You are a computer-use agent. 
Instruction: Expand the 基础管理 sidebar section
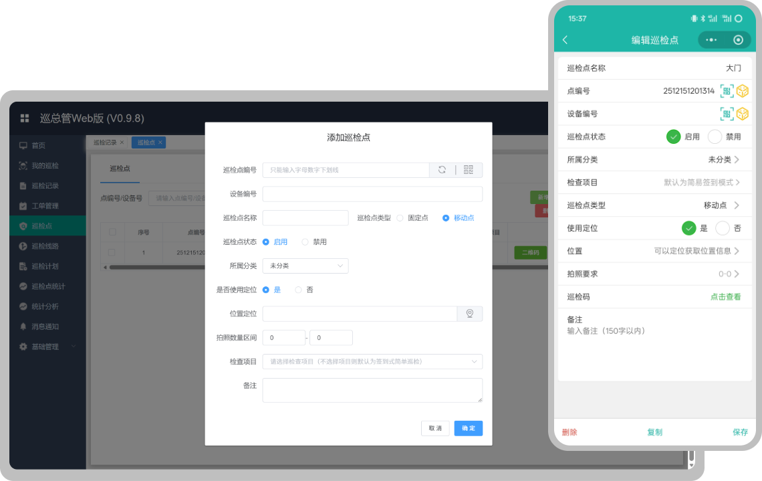click(40, 347)
